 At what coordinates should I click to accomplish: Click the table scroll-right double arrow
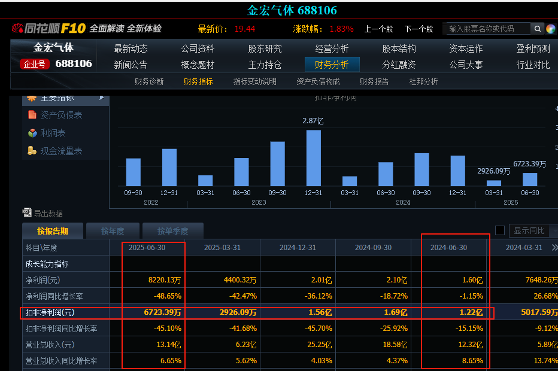[554, 248]
